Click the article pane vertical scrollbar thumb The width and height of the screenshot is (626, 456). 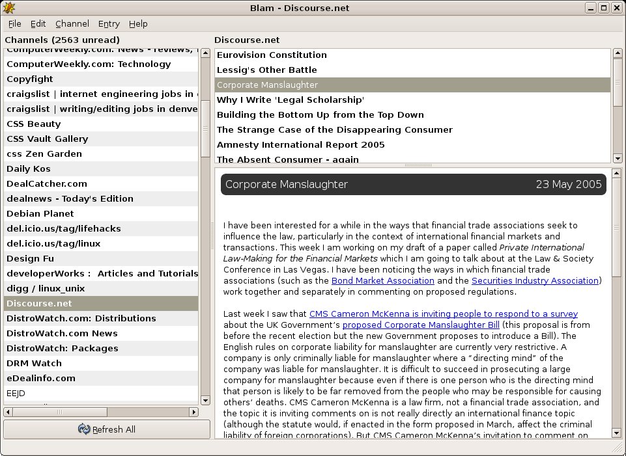coord(616,227)
